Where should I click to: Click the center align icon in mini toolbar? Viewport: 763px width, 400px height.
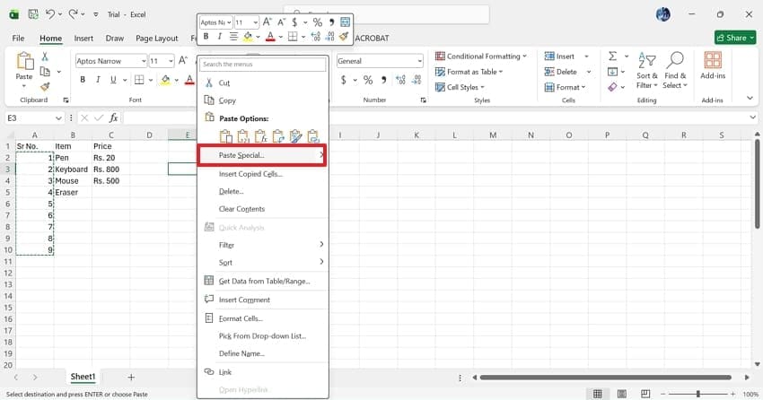click(x=233, y=37)
